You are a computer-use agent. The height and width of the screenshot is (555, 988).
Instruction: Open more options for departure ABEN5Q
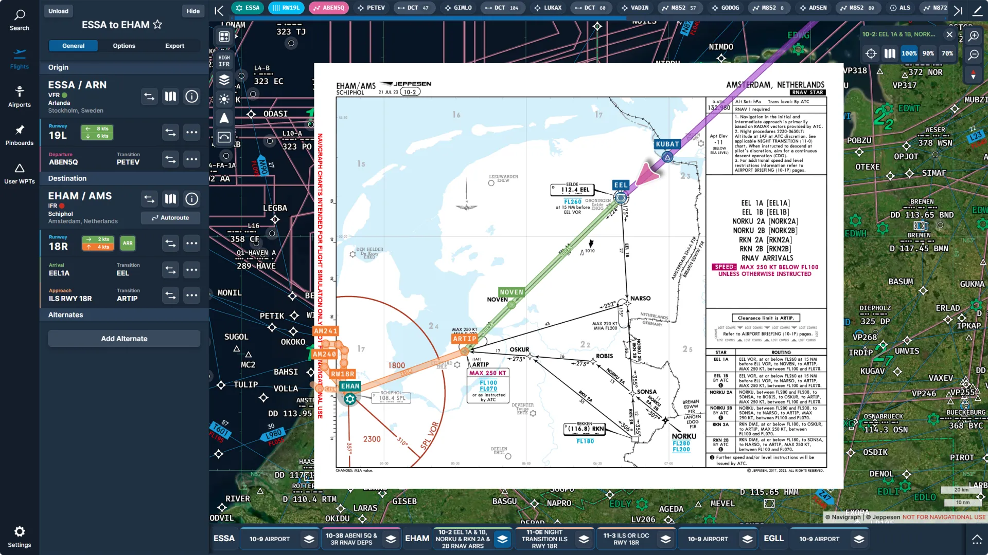click(x=191, y=159)
